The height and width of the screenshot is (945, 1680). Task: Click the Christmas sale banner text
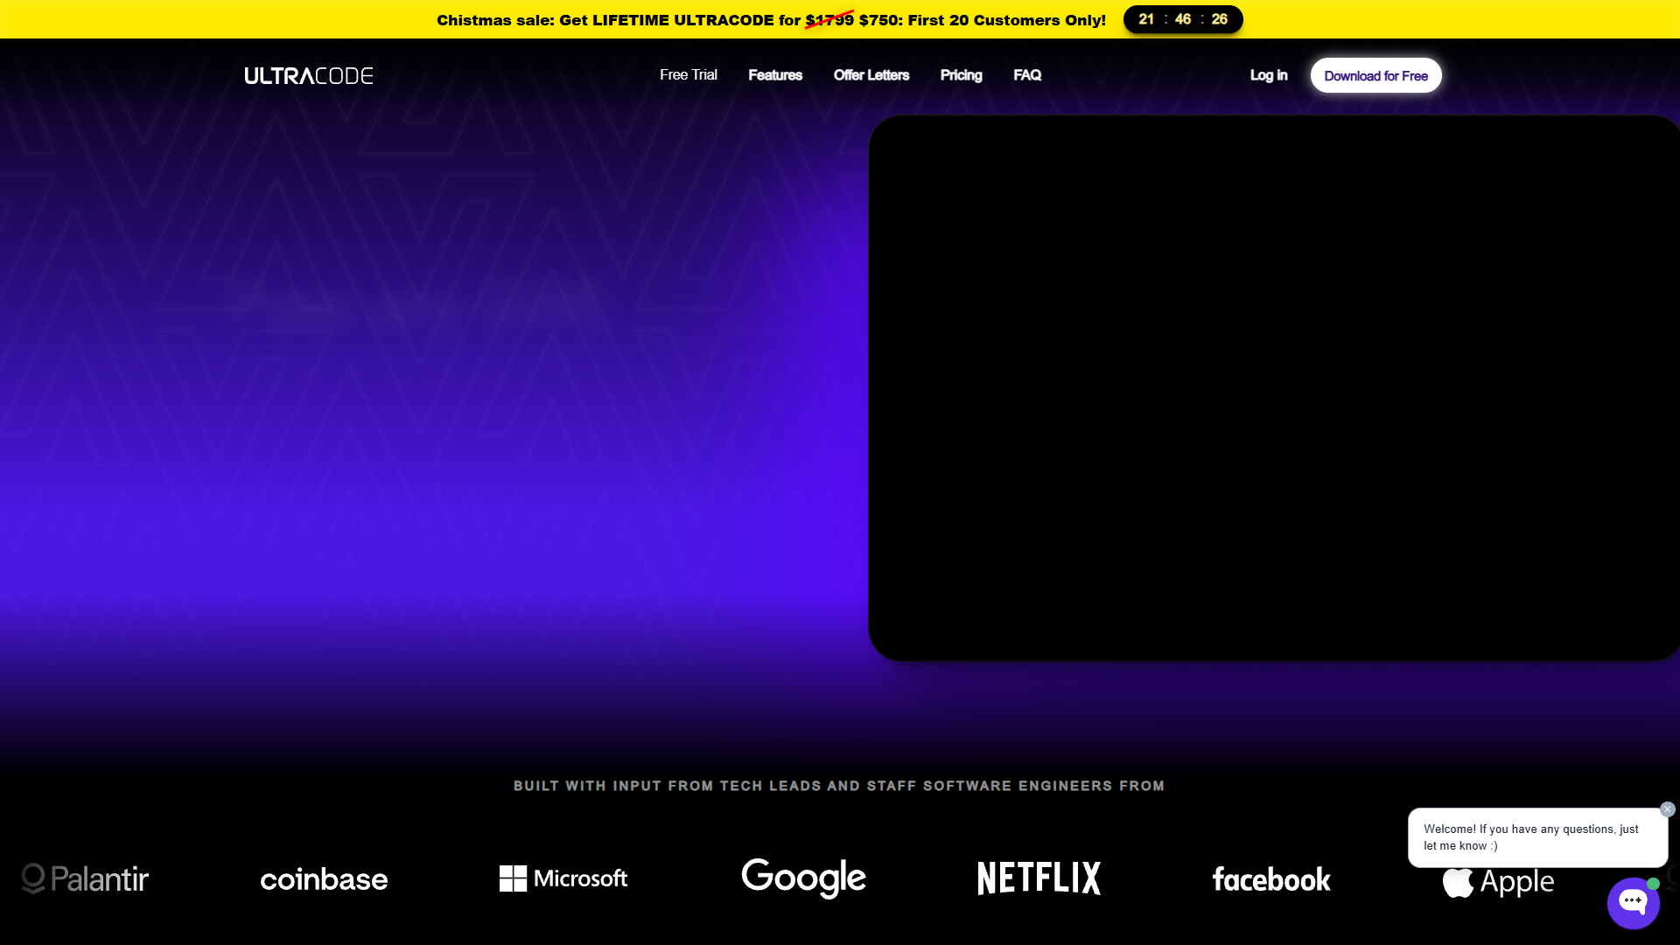click(771, 20)
